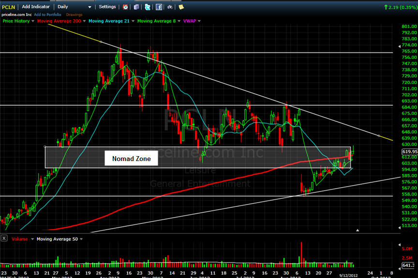The width and height of the screenshot is (418, 278).
Task: Close the Volume panel with X
Action: coord(4,239)
